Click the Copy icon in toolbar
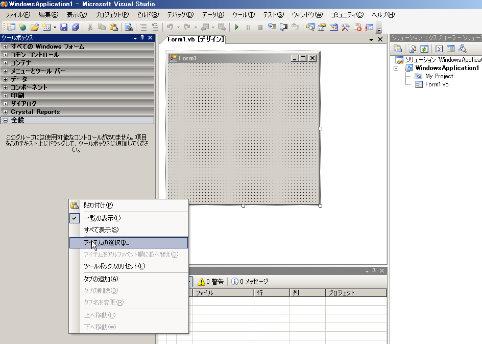 (x=102, y=27)
